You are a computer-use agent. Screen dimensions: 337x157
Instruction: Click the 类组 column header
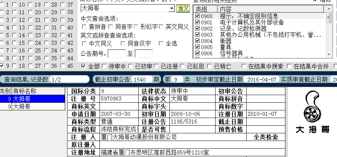[206, 9]
